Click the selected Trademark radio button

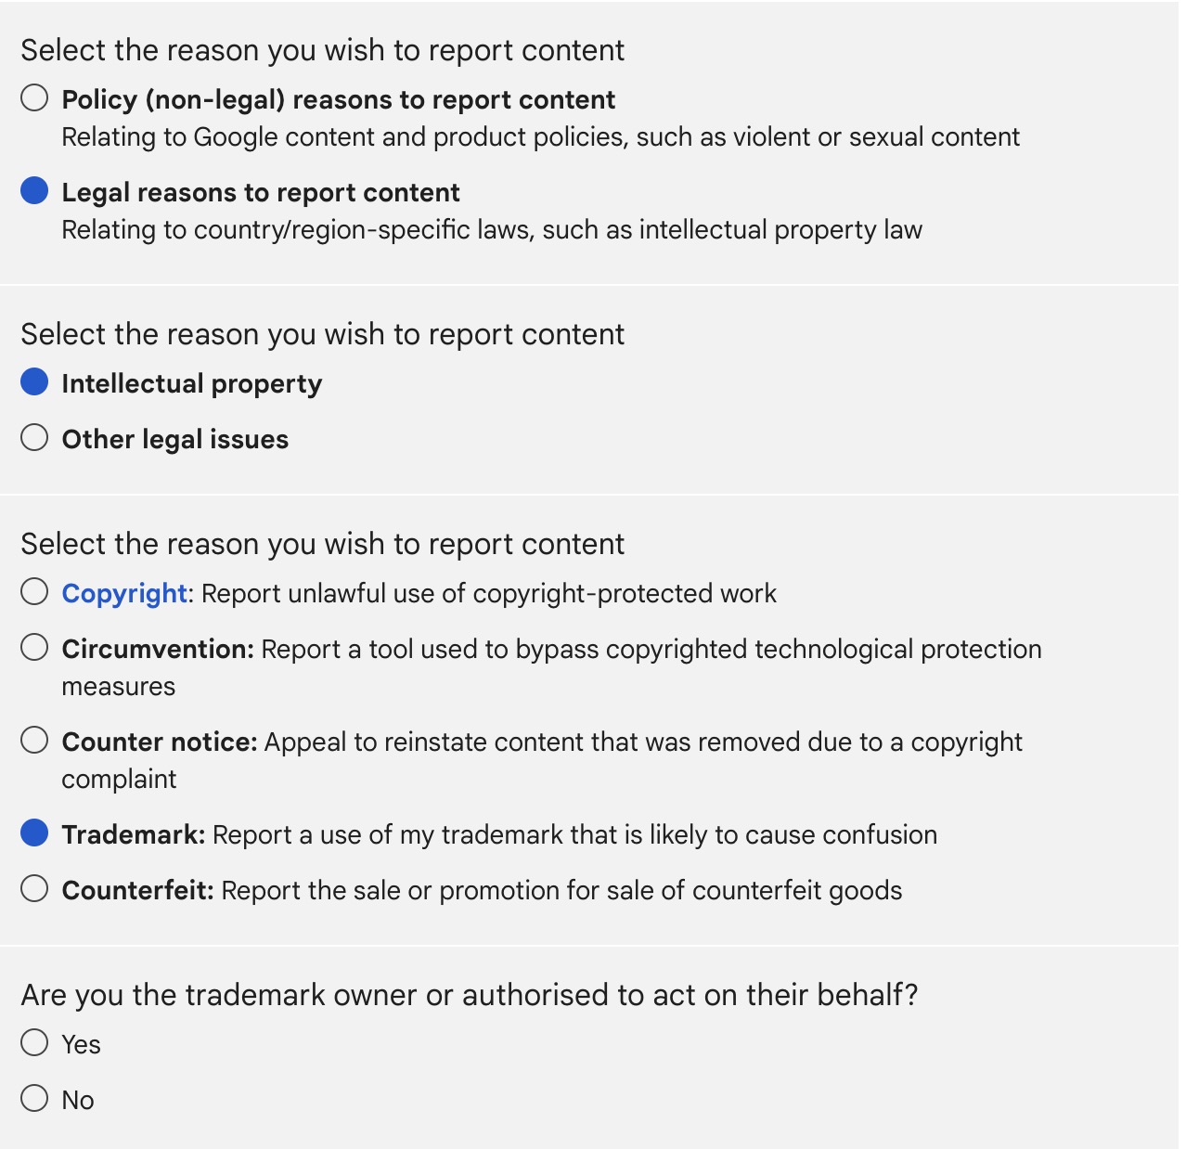point(34,833)
